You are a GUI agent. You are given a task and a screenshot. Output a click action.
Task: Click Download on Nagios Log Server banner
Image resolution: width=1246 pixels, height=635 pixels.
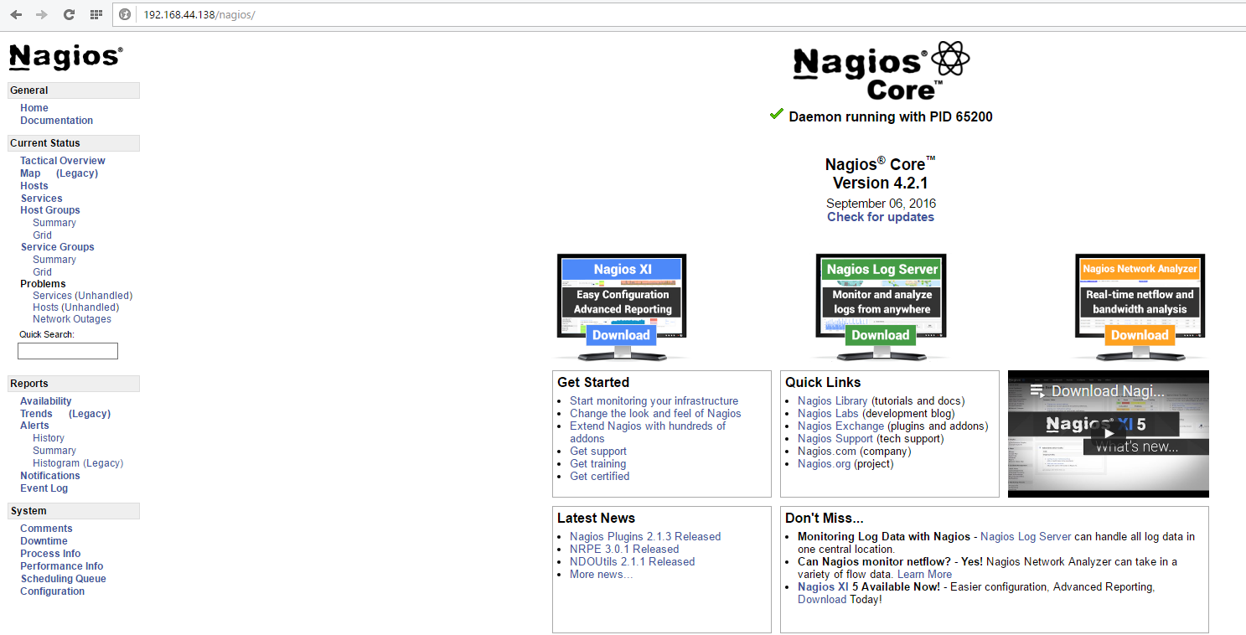880,334
